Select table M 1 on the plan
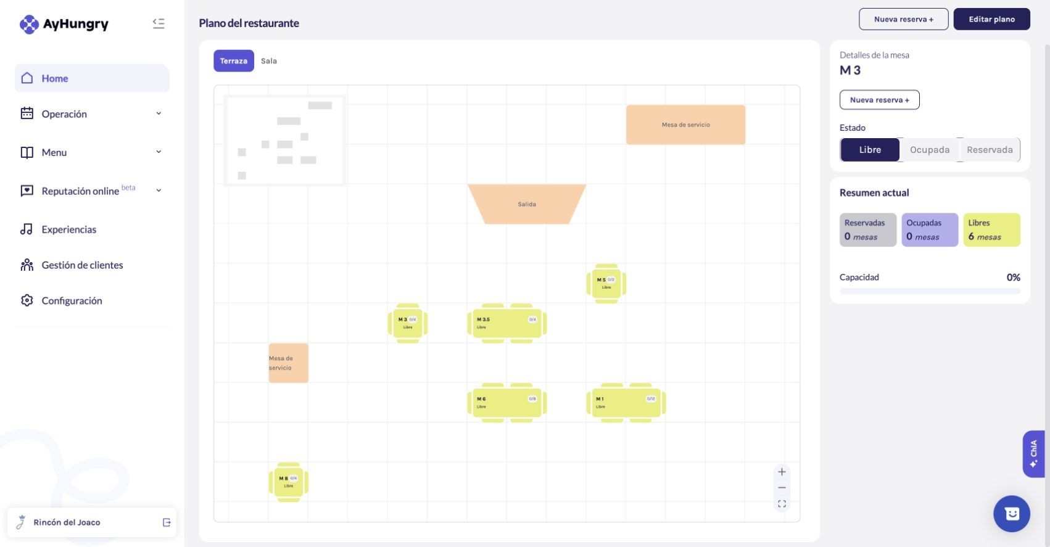 tap(626, 403)
